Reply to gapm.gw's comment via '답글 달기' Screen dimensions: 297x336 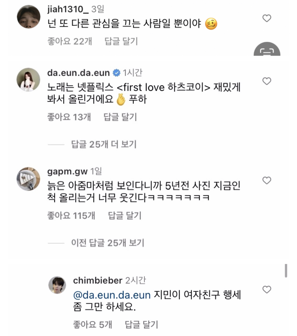pos(125,216)
